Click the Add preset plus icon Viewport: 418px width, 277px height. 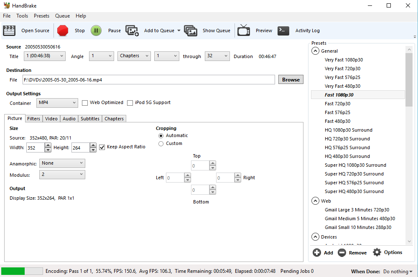tap(317, 252)
